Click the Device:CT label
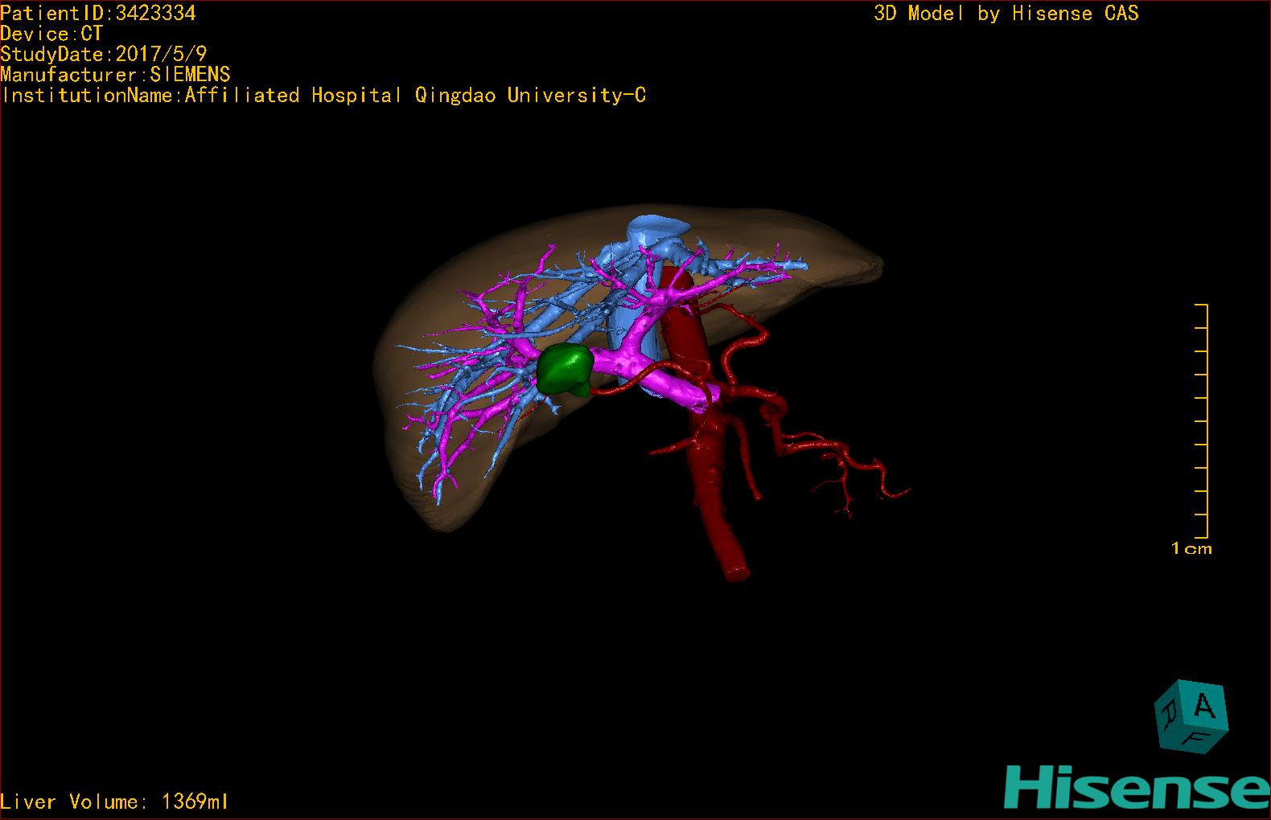This screenshot has height=820, width=1271. point(51,34)
